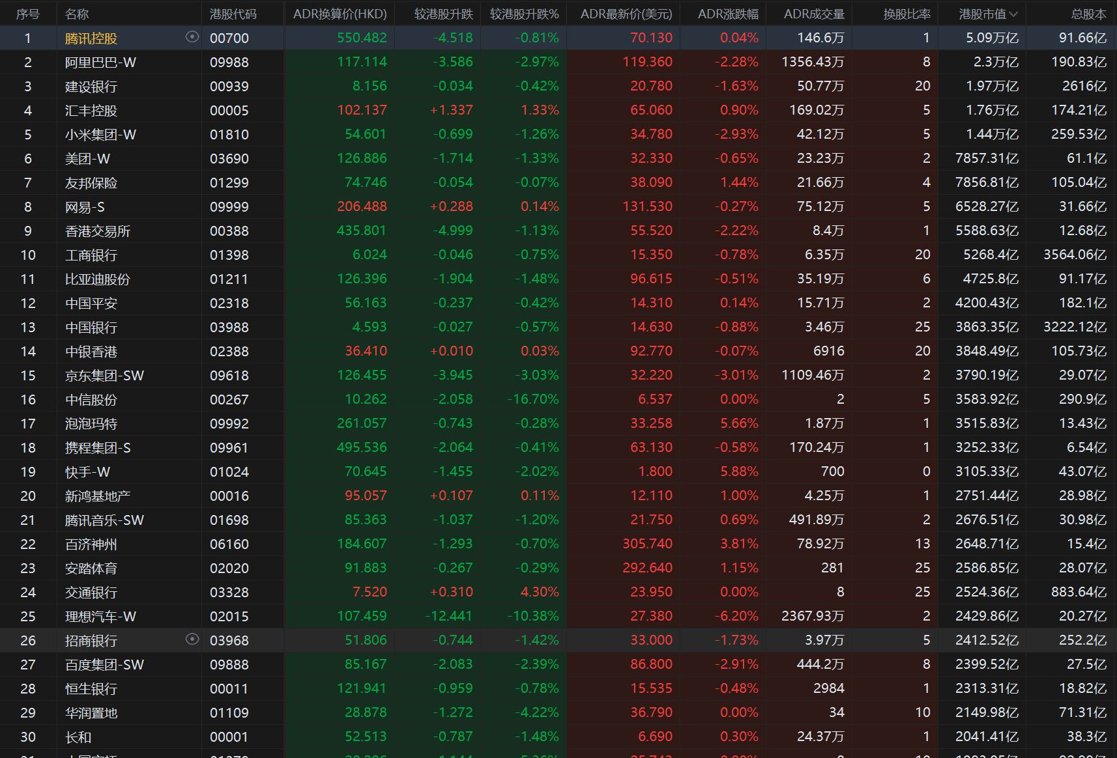Click stock code 09618 for 京东集团-SW
Image resolution: width=1117 pixels, height=758 pixels.
(x=229, y=376)
